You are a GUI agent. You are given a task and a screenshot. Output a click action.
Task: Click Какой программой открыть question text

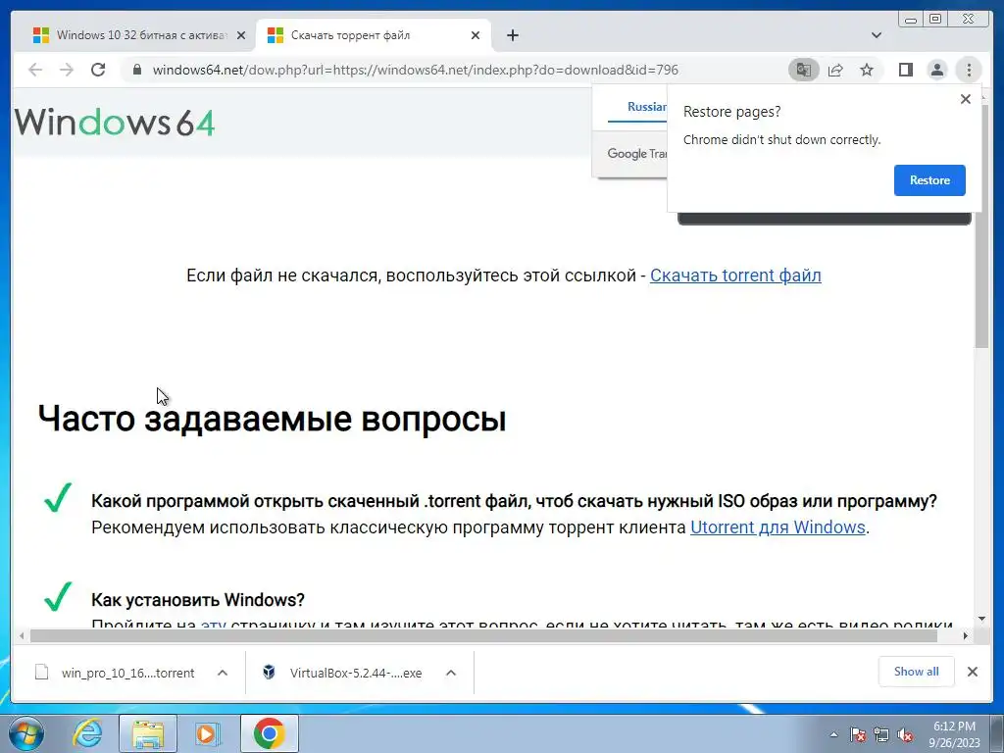pos(514,500)
